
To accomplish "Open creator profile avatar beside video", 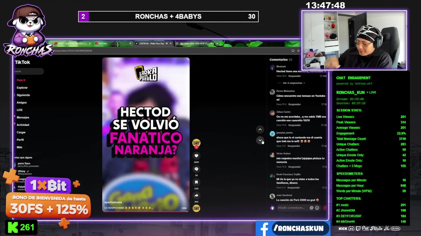I will click(196, 142).
